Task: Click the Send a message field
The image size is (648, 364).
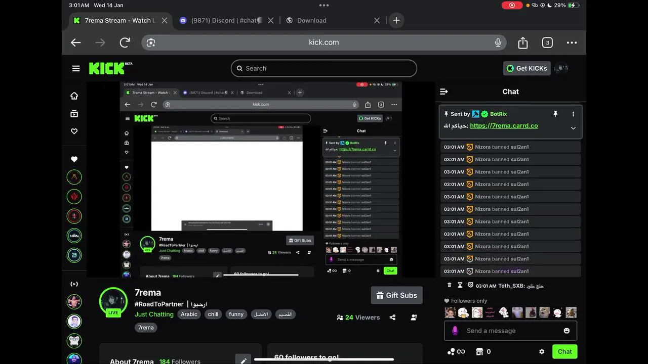Action: [511, 331]
